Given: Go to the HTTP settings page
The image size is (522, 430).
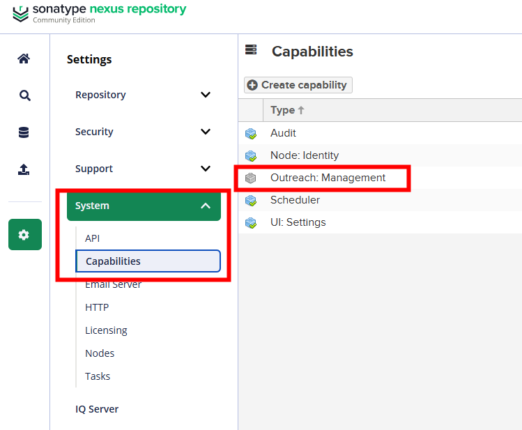Looking at the screenshot, I should (x=97, y=307).
